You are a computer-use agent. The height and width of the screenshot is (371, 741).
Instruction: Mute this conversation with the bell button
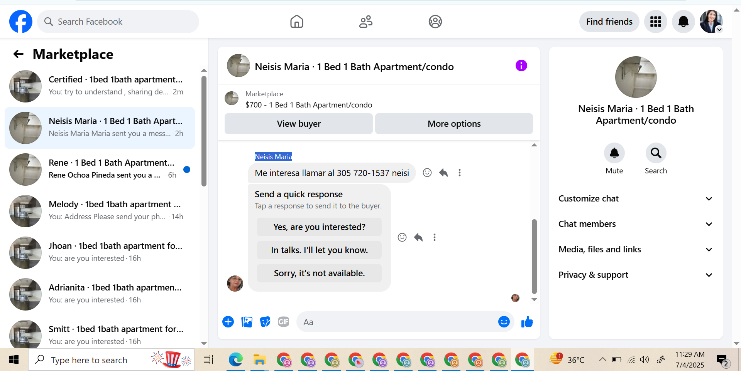[x=614, y=153]
